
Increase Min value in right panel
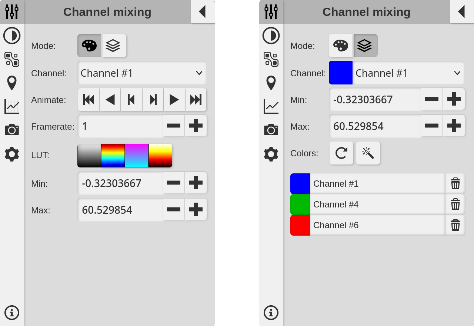[454, 99]
